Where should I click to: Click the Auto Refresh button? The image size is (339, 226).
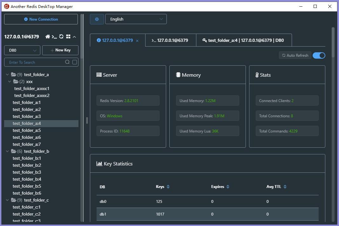coord(295,55)
